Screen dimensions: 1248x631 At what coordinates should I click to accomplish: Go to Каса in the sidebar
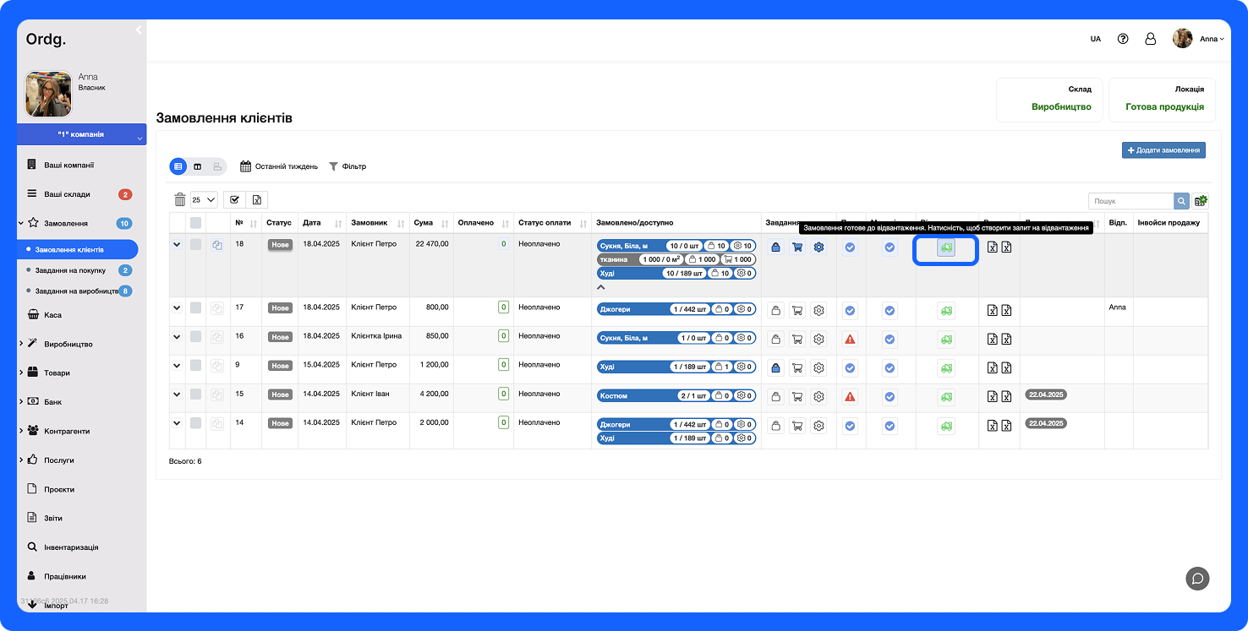pos(52,315)
